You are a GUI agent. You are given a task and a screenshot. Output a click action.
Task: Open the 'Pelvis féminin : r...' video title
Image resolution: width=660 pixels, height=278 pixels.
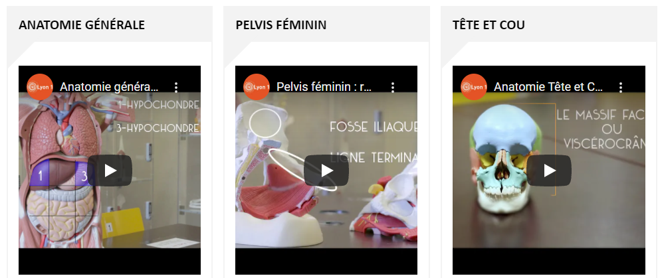[x=324, y=87]
